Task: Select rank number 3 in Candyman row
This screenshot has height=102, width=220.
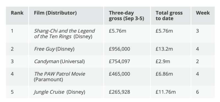Action: click(12, 62)
